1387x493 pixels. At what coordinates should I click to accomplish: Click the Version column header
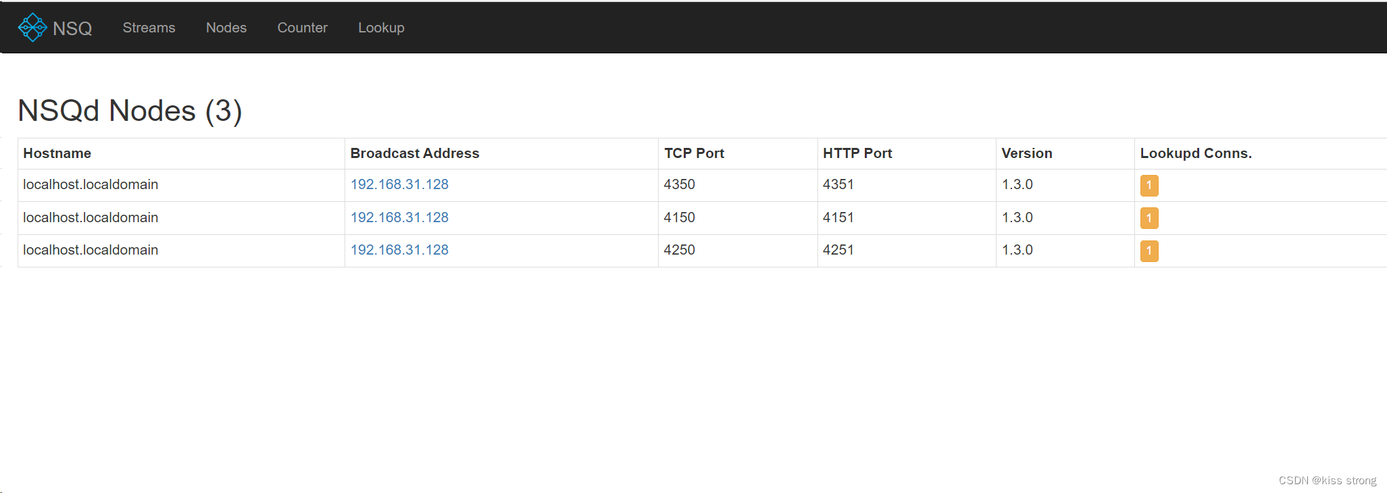pyautogui.click(x=1027, y=153)
